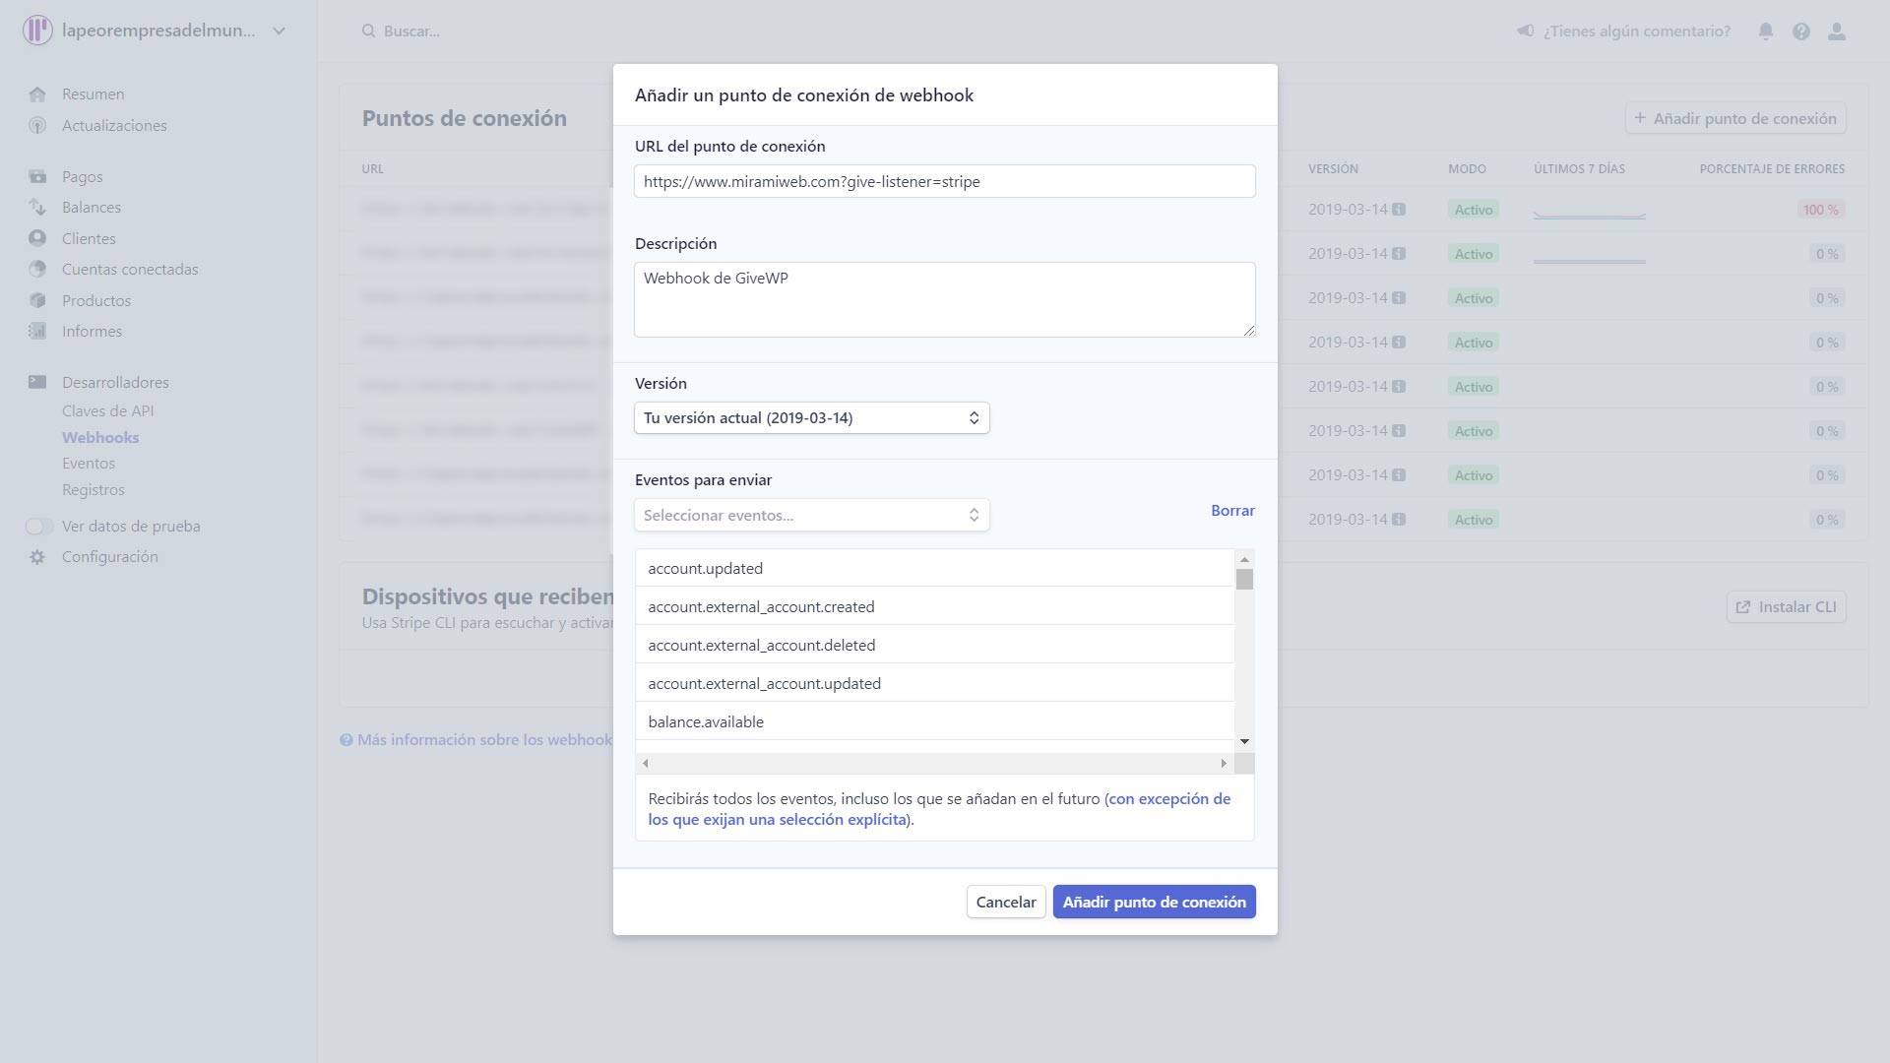Select balance.available event
Screen dimensions: 1890x1063
[x=934, y=722]
